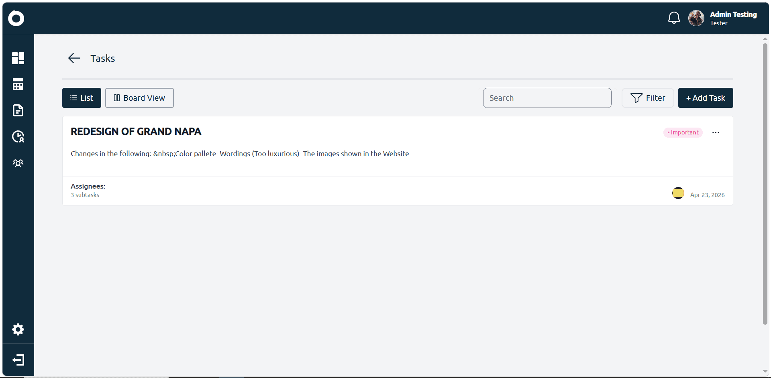
Task: Toggle the Important label on the task
Action: [x=683, y=132]
